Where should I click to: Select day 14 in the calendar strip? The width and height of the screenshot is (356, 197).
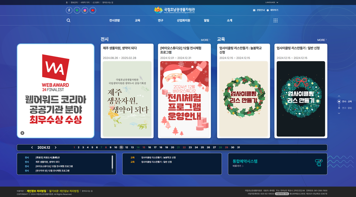tap(138, 147)
